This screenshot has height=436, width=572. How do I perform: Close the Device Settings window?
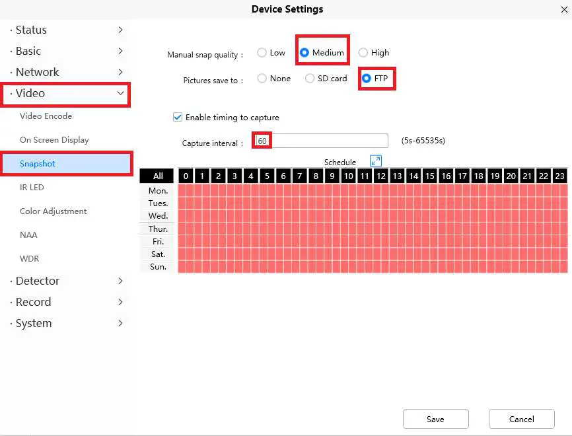563,9
